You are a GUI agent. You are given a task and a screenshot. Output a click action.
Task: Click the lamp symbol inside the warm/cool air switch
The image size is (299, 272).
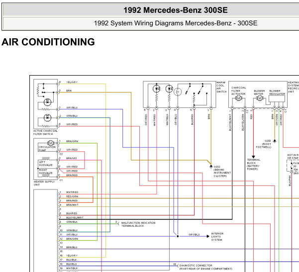click(178, 92)
